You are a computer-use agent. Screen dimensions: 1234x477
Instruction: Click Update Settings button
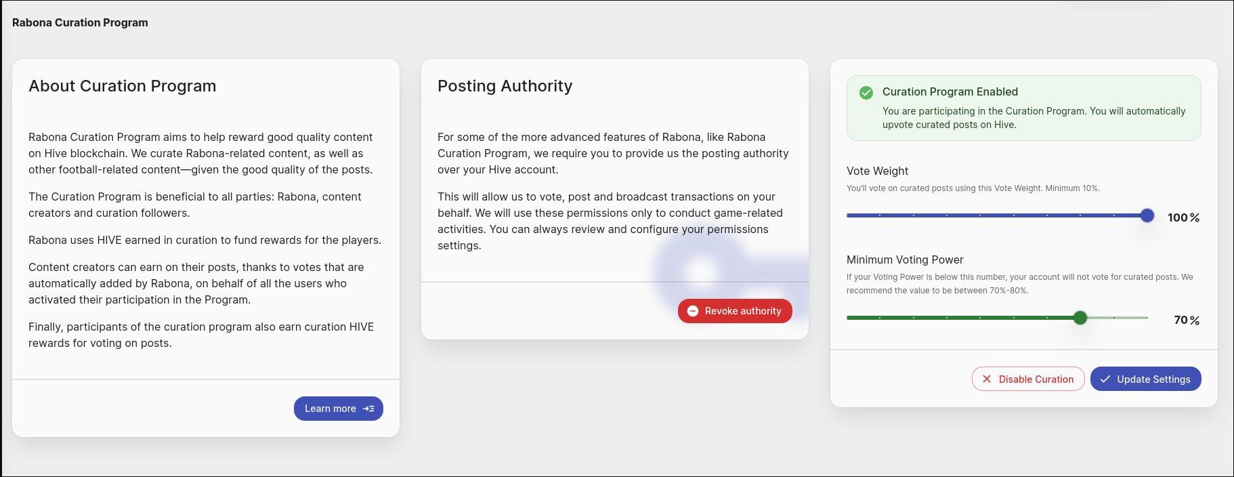point(1146,379)
